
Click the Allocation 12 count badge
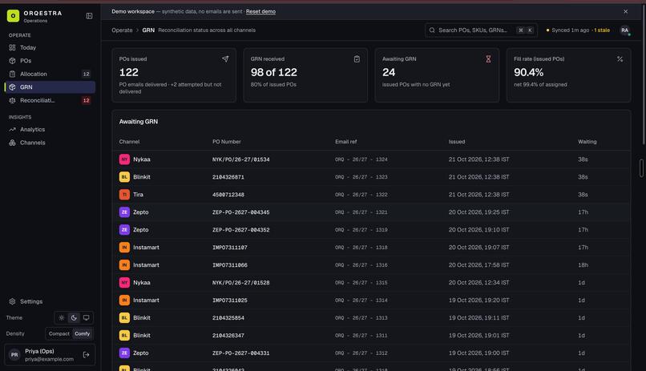point(86,74)
